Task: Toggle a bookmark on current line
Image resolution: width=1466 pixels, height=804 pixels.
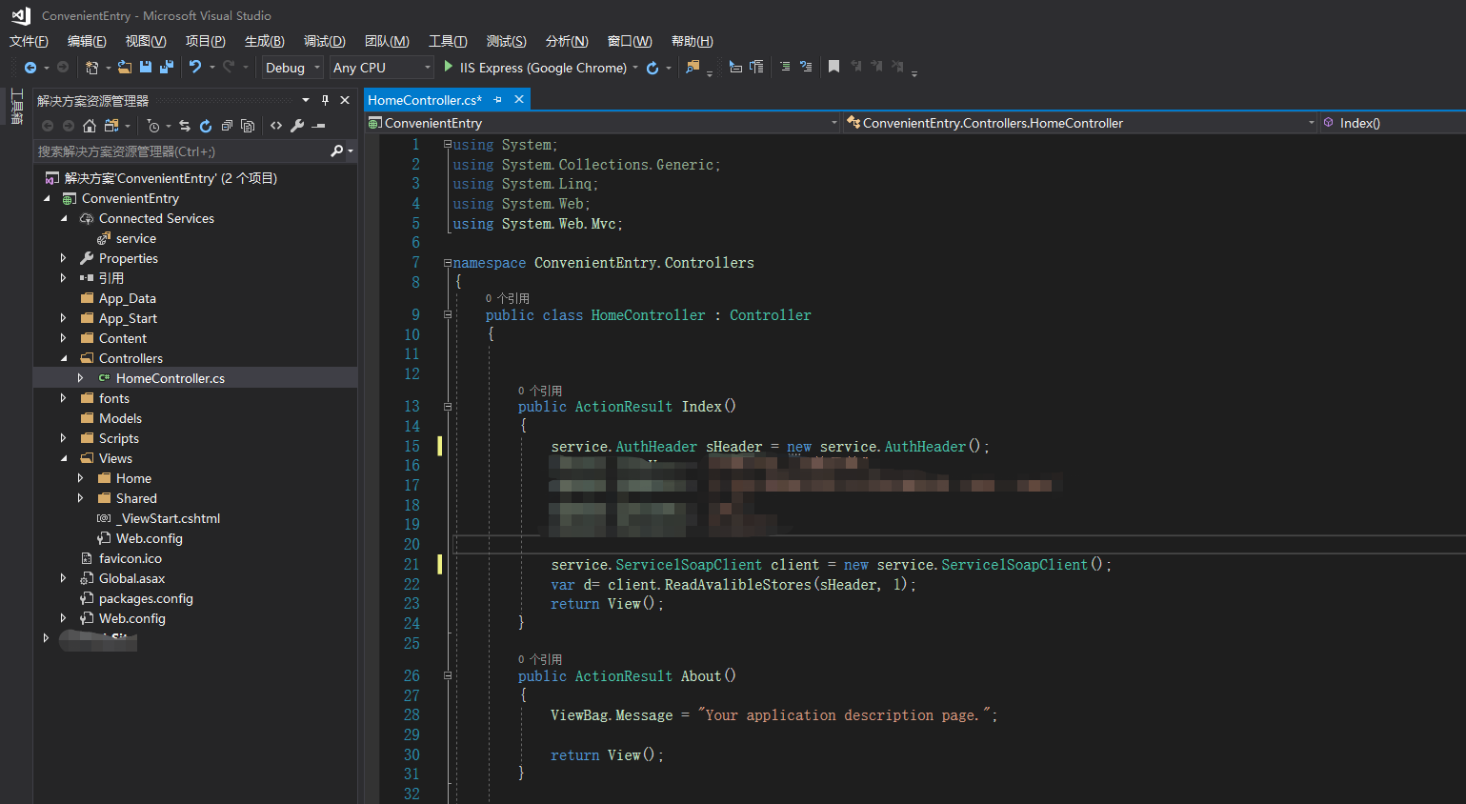Action: coord(833,68)
